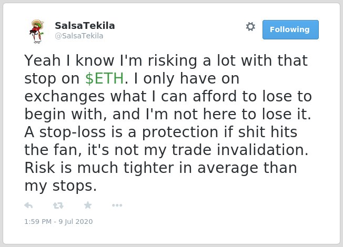Select the chili pepper sombrero avatar image
The width and height of the screenshot is (343, 247).
pyautogui.click(x=37, y=32)
